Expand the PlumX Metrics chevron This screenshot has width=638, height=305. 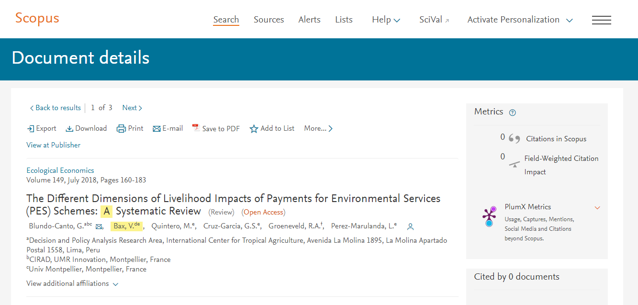[597, 207]
